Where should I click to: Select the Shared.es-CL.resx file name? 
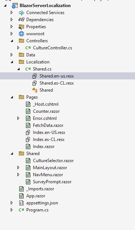click(57, 83)
